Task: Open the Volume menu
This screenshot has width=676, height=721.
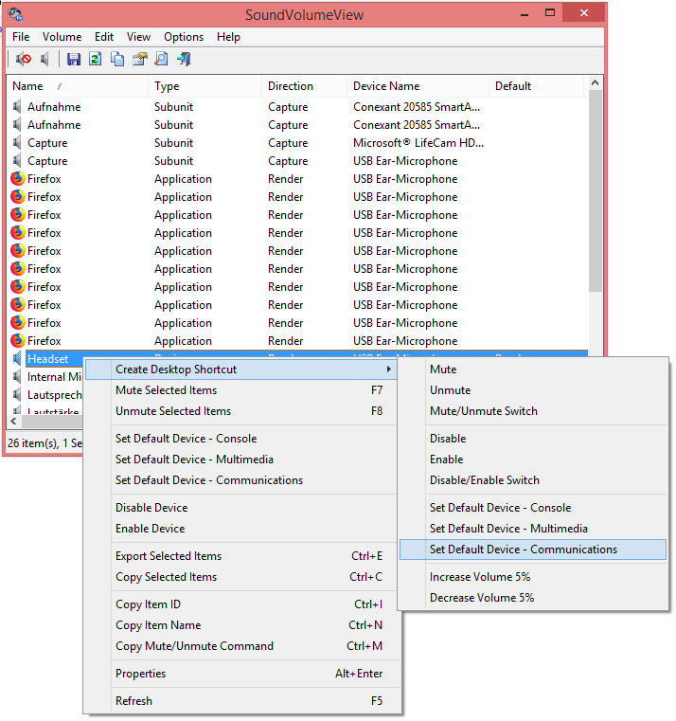Action: coord(62,37)
